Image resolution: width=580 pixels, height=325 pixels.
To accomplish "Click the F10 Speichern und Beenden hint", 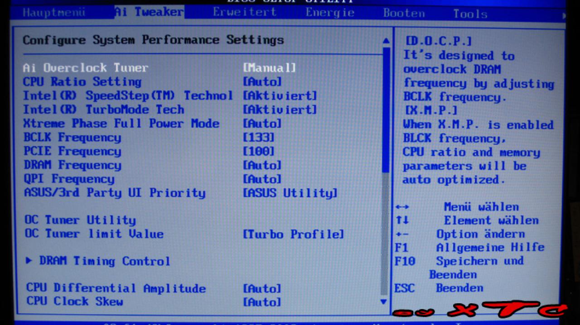I will (x=459, y=268).
